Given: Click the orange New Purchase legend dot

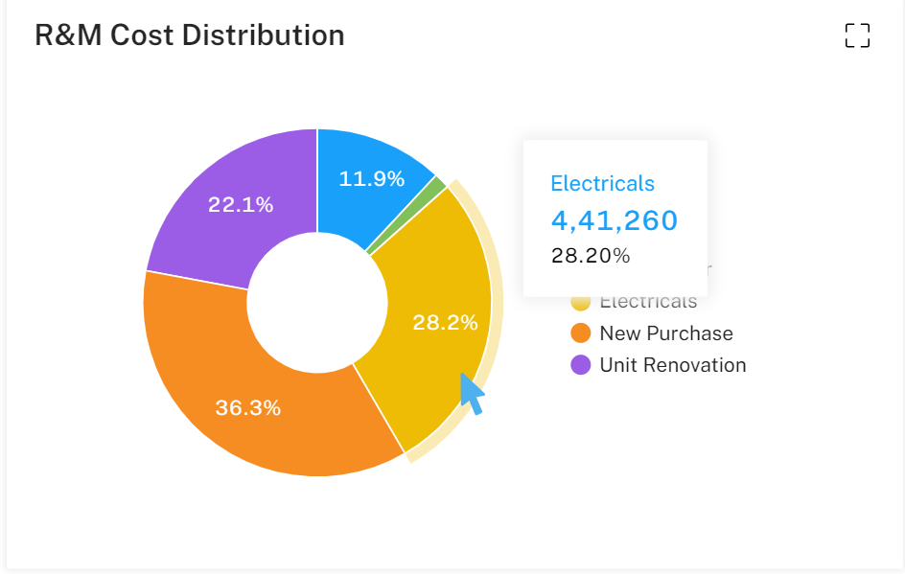Looking at the screenshot, I should pos(580,333).
